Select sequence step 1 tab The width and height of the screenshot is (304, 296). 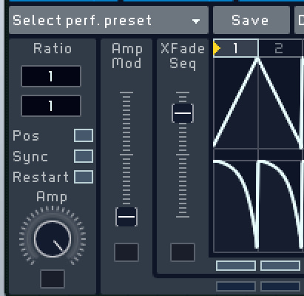tap(236, 48)
